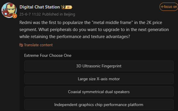
Task: Click the crown membership level badge
Action: (x=66, y=7)
